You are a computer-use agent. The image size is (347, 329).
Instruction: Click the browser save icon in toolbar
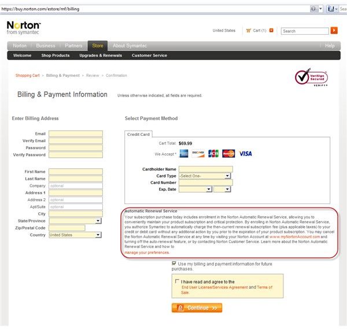coord(331,9)
